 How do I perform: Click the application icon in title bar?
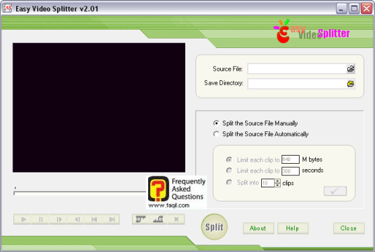(x=7, y=8)
